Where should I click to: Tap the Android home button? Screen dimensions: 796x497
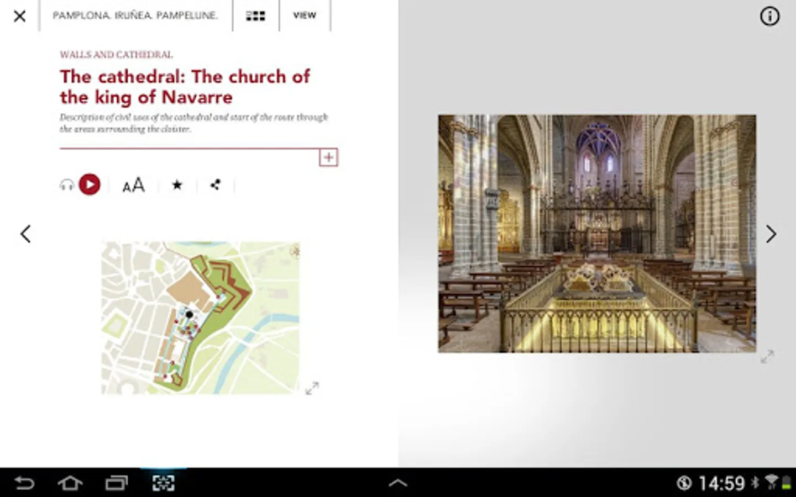70,483
